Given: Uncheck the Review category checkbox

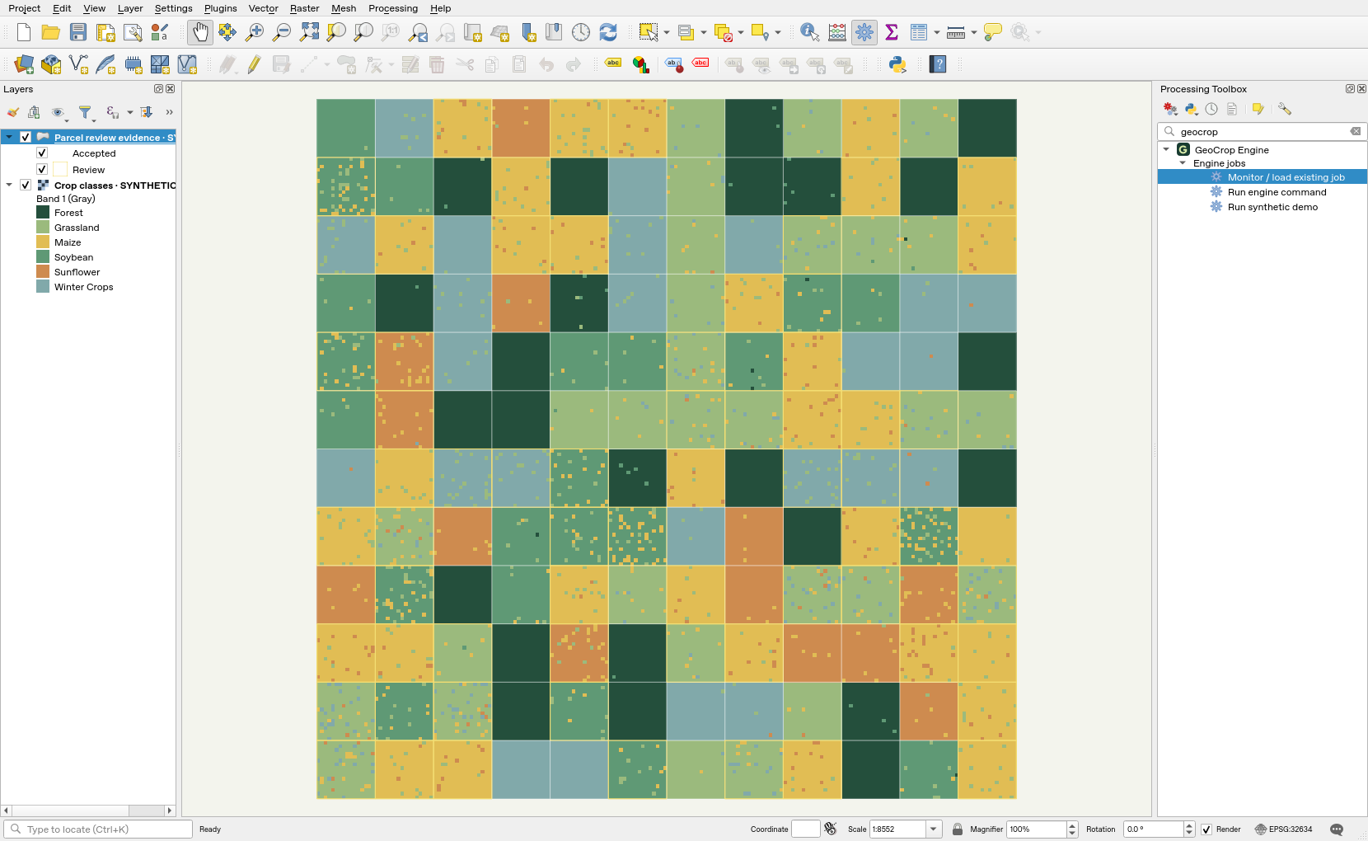Looking at the screenshot, I should tap(42, 170).
